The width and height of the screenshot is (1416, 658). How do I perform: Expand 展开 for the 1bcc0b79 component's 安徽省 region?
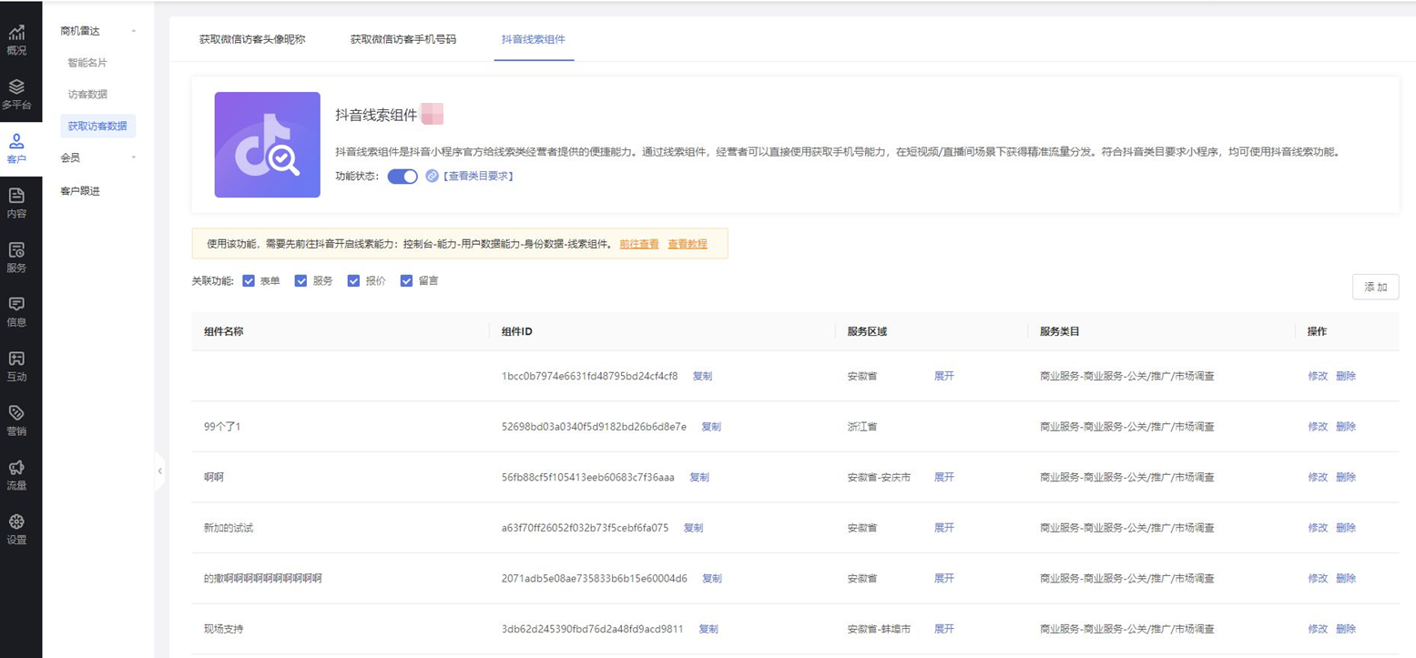coord(944,376)
